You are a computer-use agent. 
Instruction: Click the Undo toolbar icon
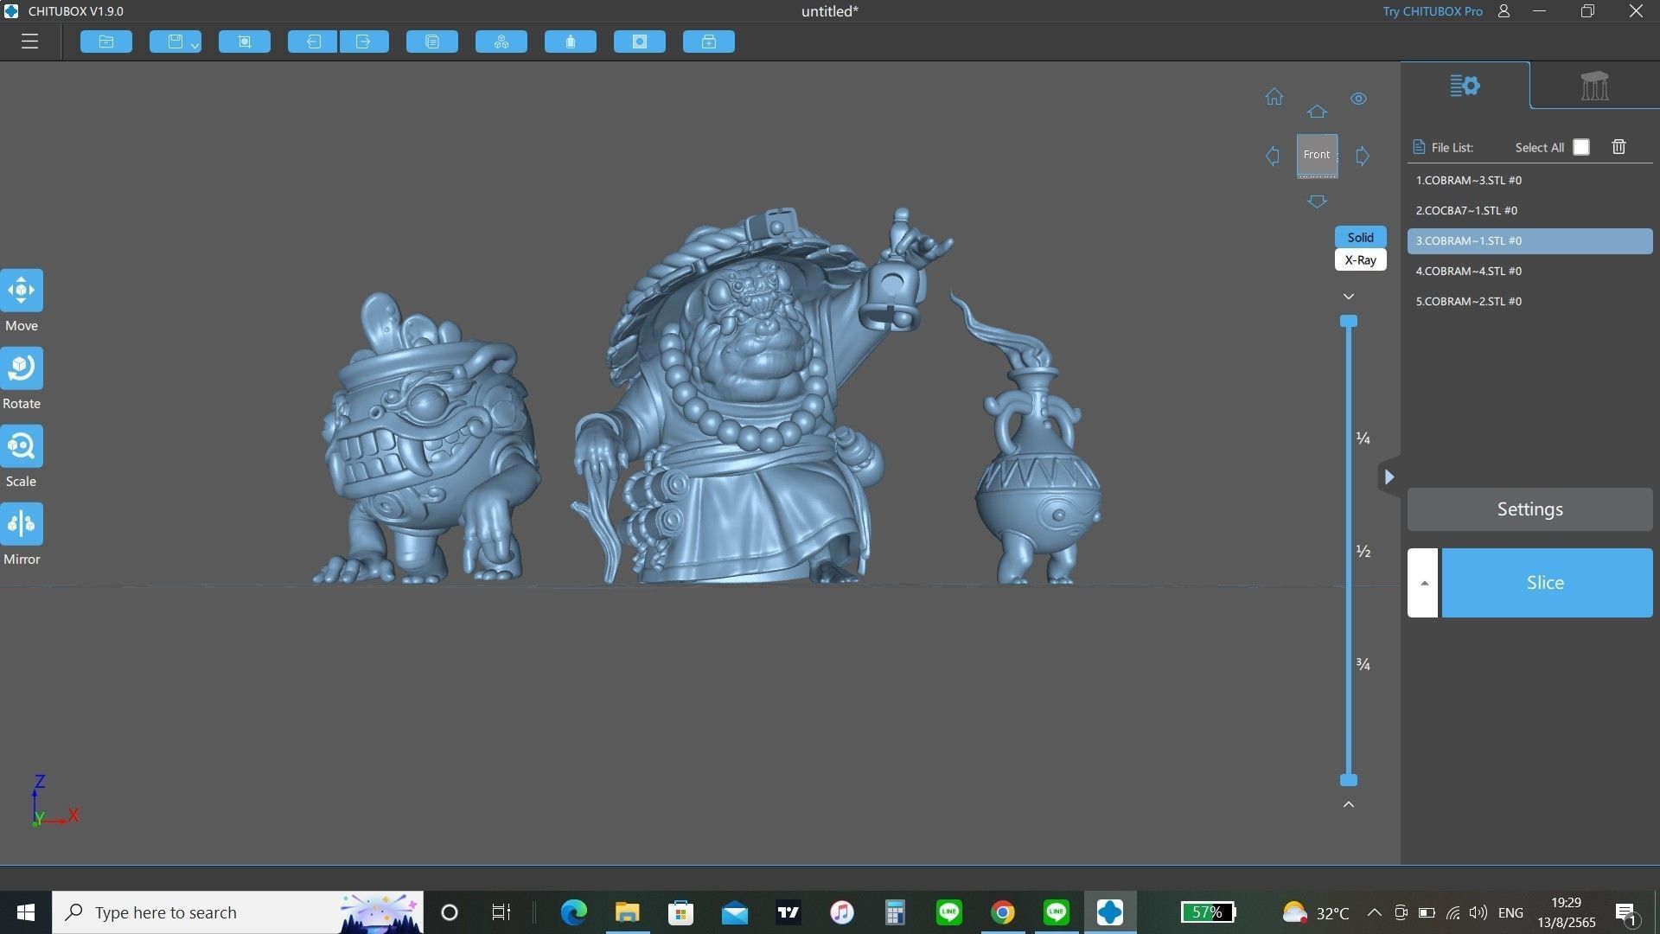(312, 42)
